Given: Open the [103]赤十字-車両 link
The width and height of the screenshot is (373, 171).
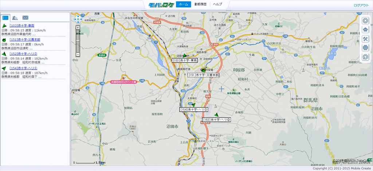Looking at the screenshot, I should (x=22, y=26).
